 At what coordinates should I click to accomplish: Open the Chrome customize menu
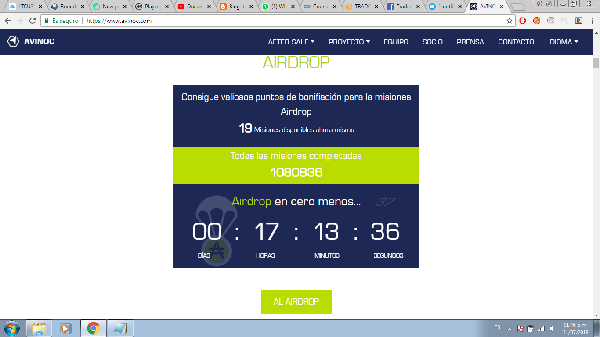(x=592, y=21)
